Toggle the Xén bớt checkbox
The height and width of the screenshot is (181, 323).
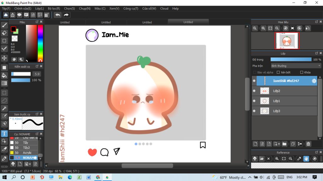tap(278, 72)
